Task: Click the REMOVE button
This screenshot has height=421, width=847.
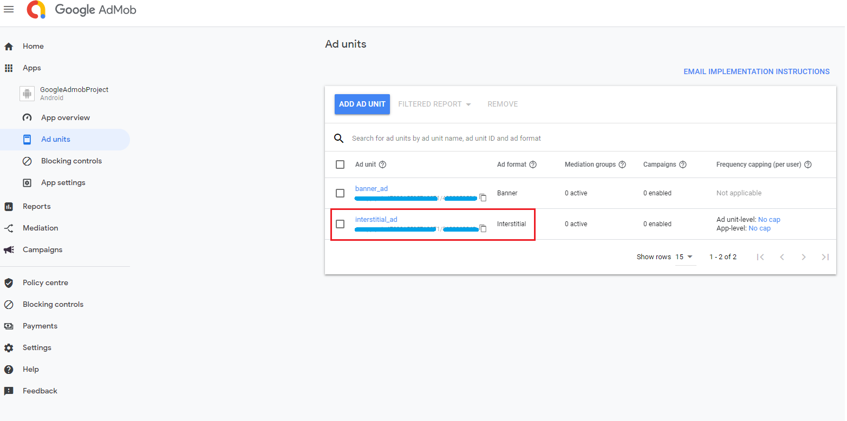Action: pyautogui.click(x=503, y=104)
